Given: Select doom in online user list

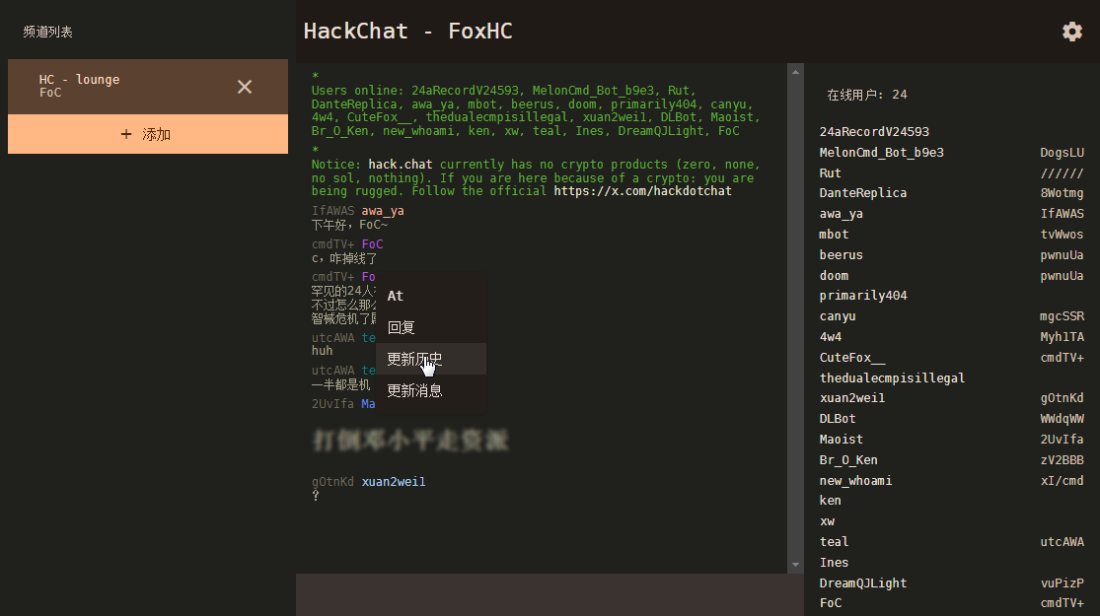Looking at the screenshot, I should [834, 276].
